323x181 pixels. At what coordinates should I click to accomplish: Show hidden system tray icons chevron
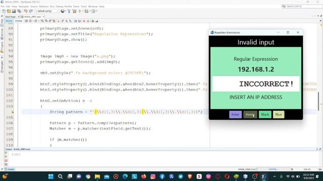pos(275,176)
